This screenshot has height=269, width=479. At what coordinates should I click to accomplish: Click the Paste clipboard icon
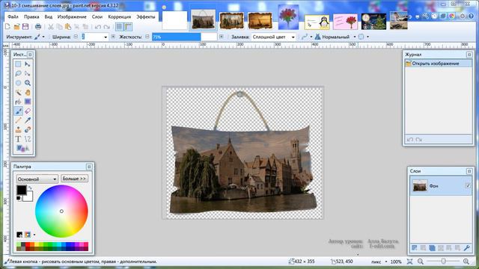click(x=68, y=27)
